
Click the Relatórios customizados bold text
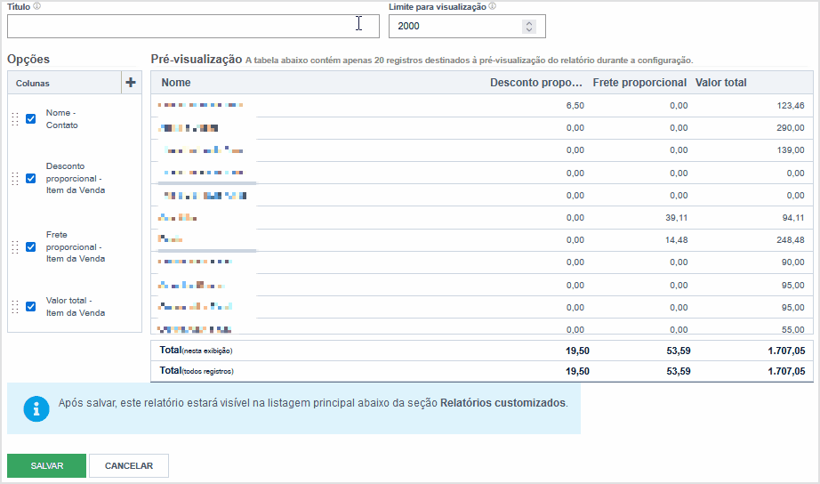503,403
